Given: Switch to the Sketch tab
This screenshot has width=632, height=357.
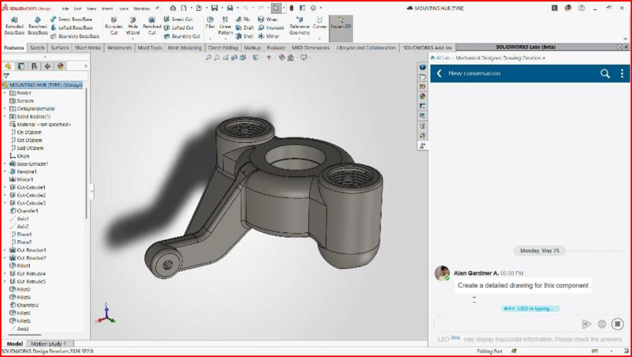Looking at the screenshot, I should [37, 47].
